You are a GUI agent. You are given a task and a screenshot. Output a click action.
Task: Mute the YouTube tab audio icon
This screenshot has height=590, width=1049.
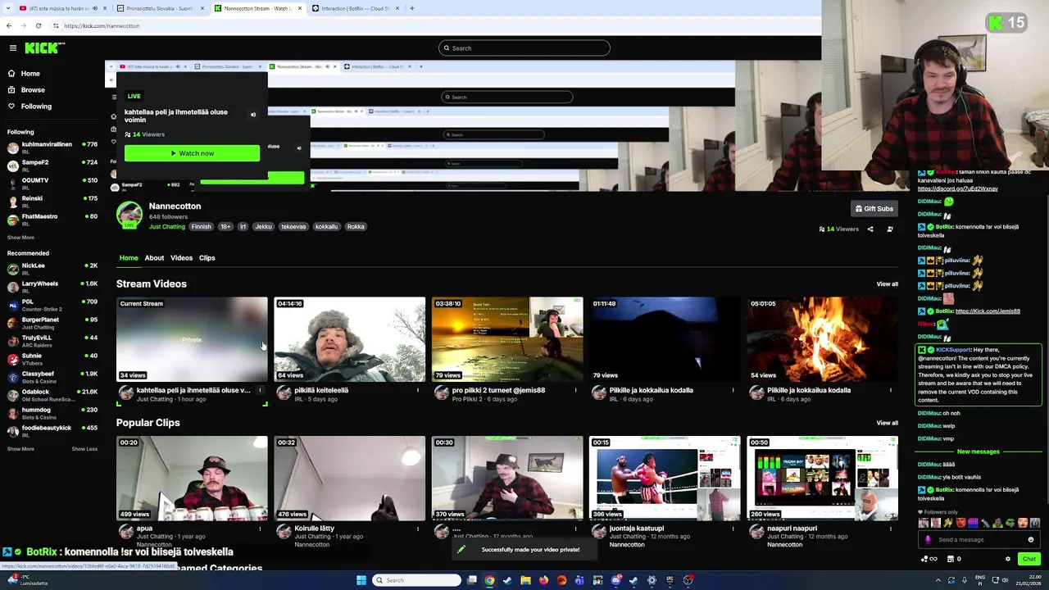point(94,8)
